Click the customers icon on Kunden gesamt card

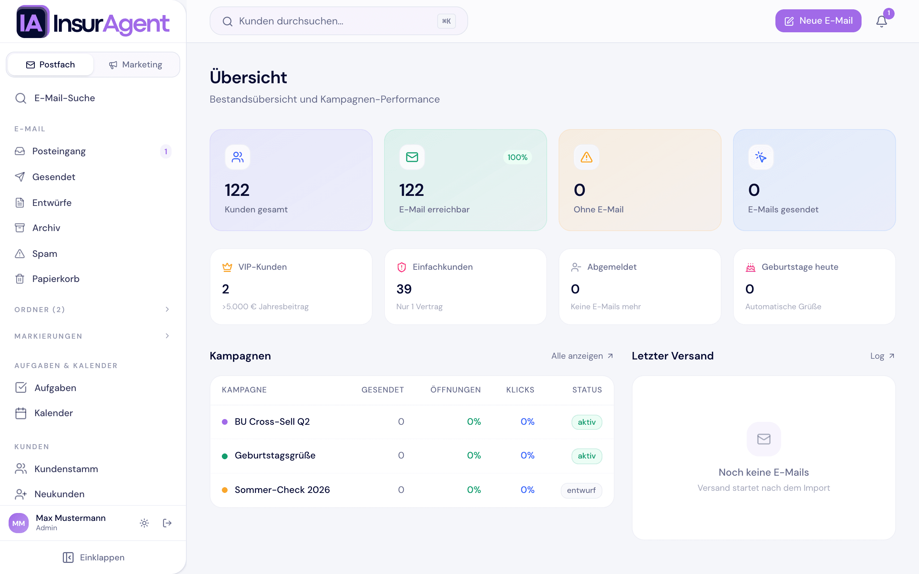[x=238, y=157]
